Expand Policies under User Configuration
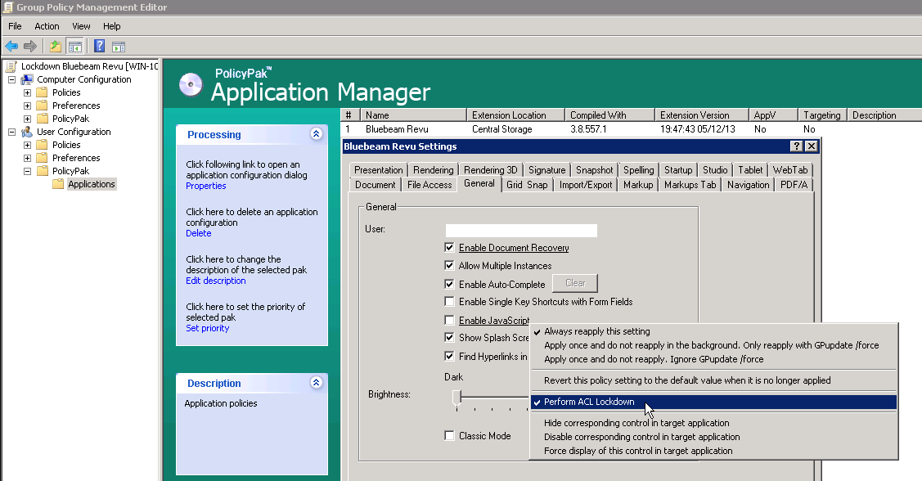The height and width of the screenshot is (481, 922). 27,145
